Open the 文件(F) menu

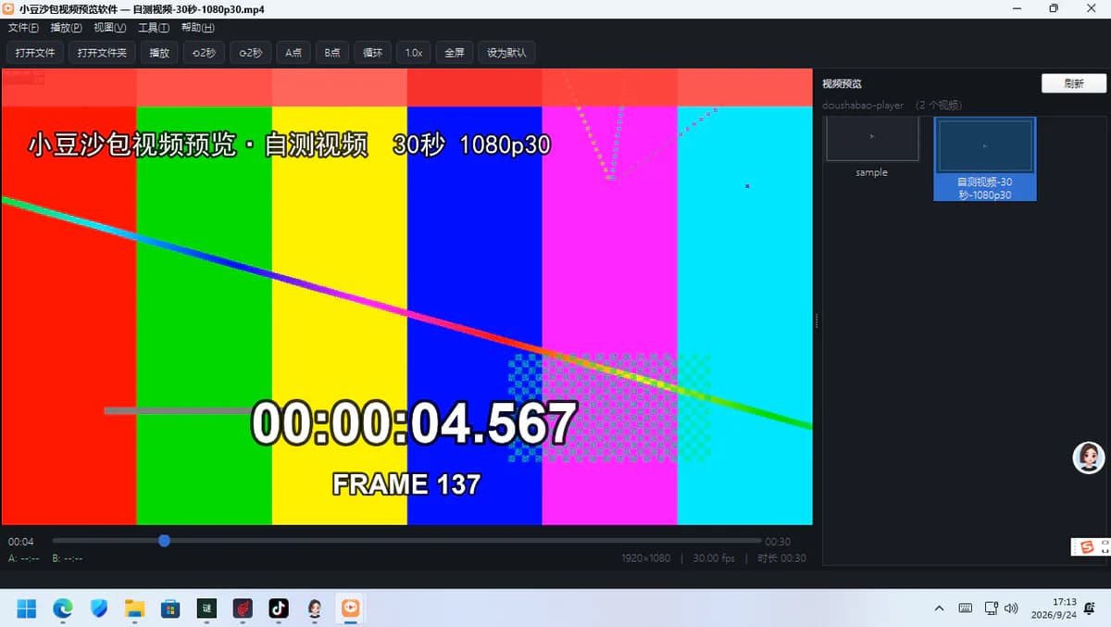click(23, 28)
